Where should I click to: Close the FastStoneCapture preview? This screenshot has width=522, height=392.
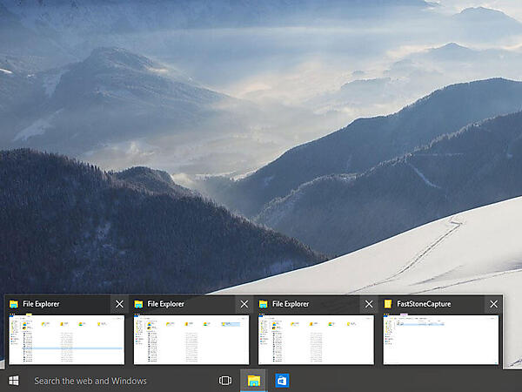(493, 304)
